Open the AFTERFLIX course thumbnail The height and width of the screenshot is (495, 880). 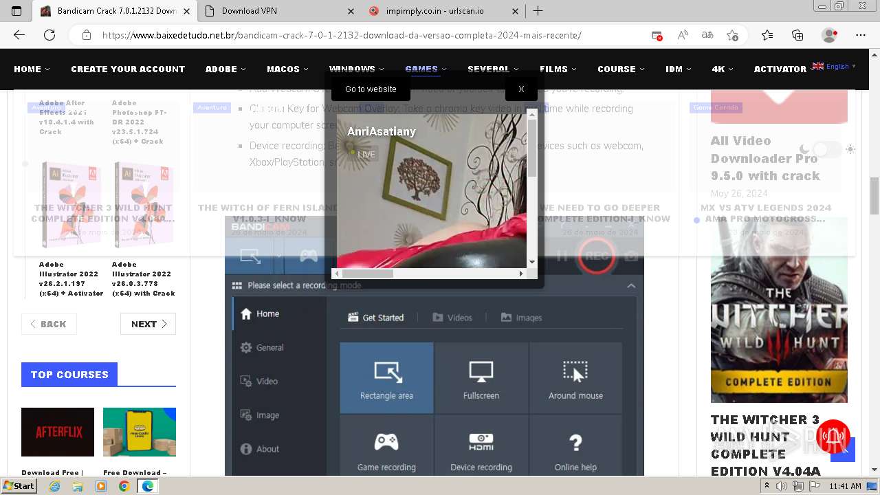tap(58, 432)
